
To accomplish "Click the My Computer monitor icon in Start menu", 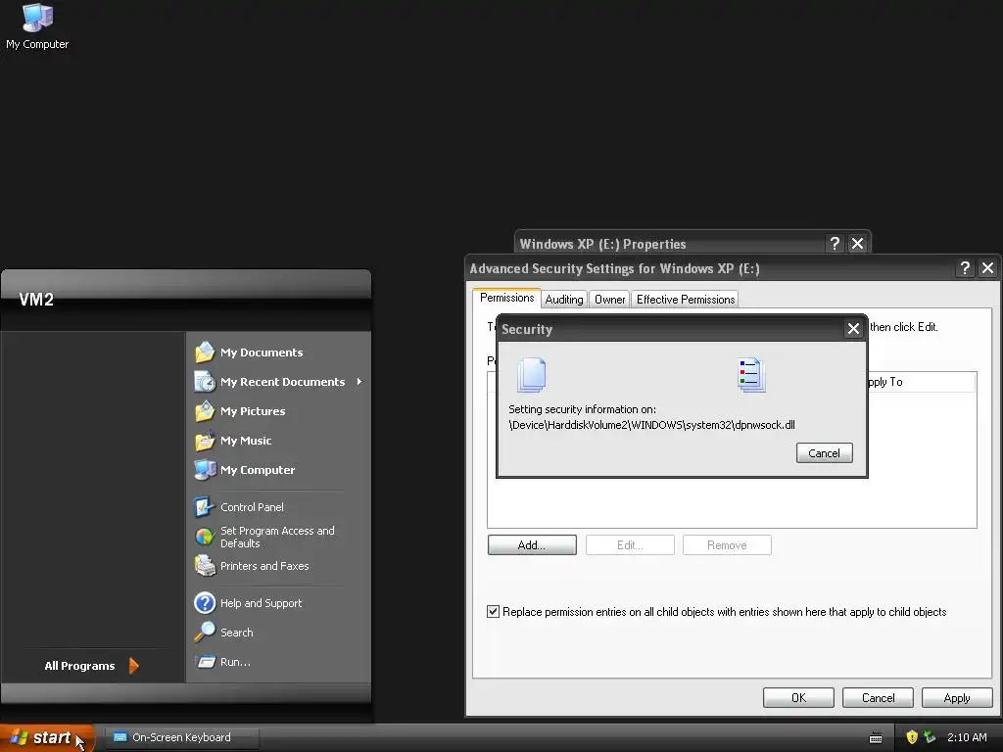I will (205, 469).
